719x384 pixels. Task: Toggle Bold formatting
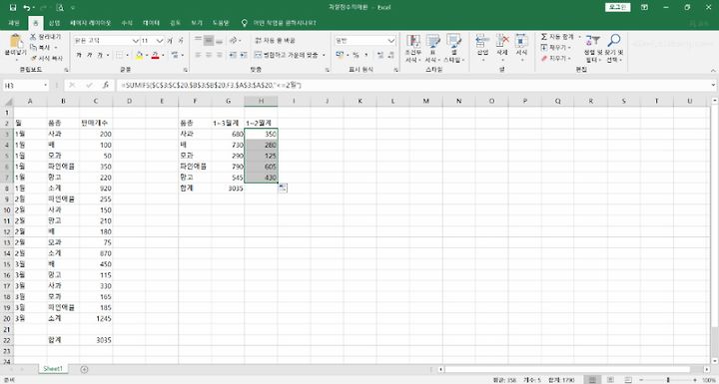point(79,55)
